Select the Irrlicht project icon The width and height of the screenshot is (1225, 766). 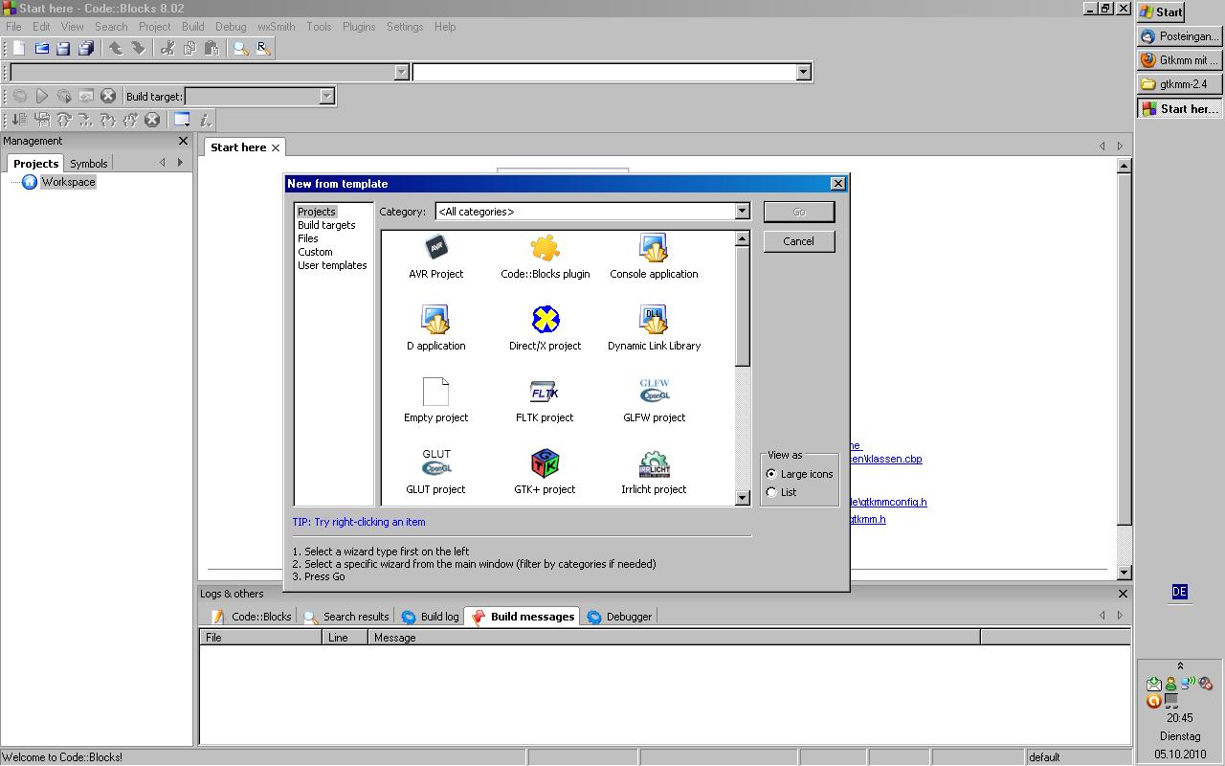coord(654,464)
